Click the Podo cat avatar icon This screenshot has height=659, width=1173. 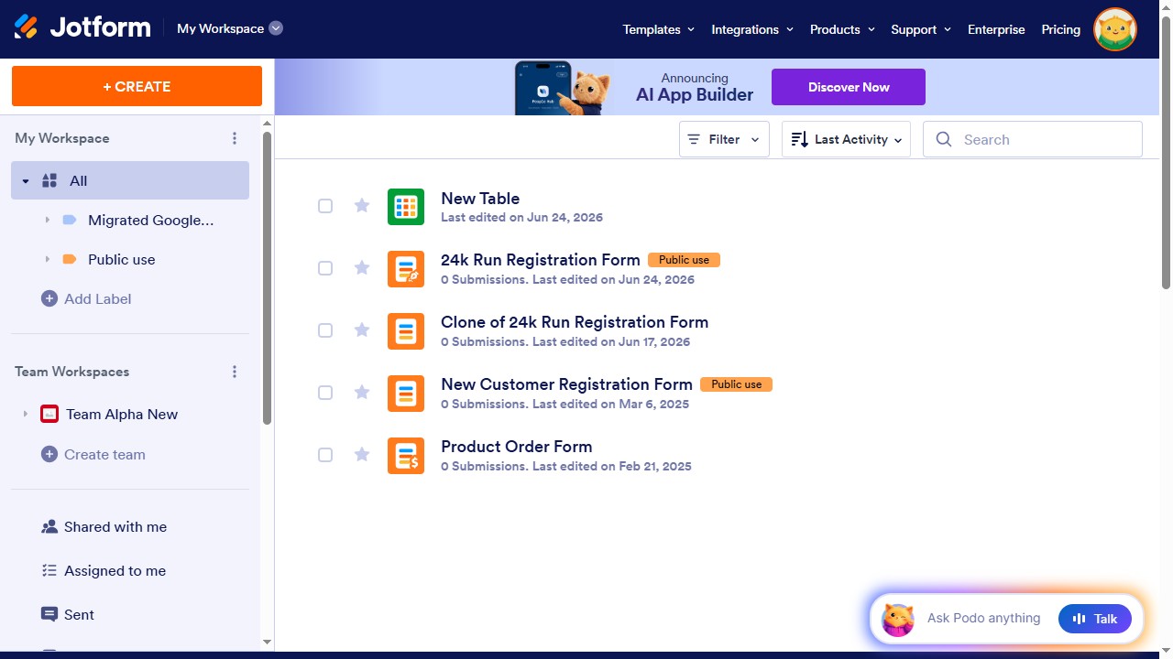(898, 620)
